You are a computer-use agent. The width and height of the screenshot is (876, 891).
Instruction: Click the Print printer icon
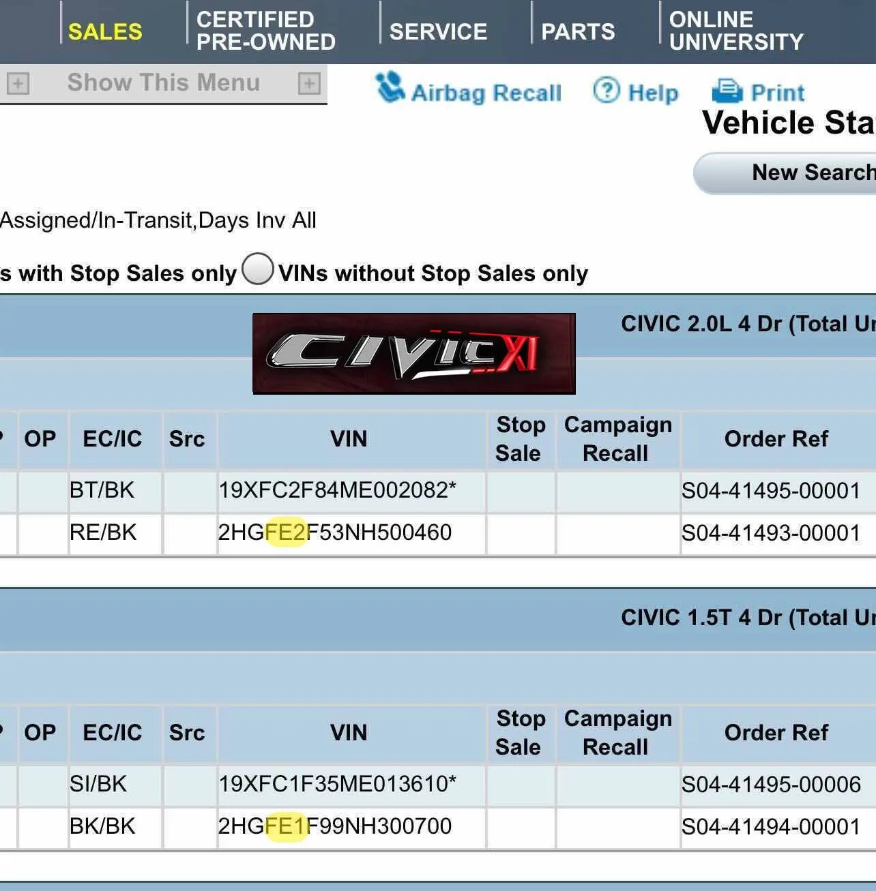(727, 91)
